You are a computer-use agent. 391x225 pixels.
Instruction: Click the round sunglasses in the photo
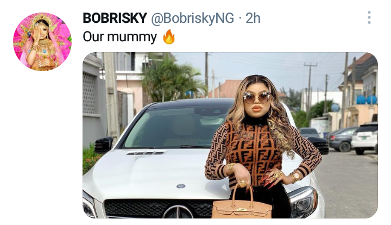[257, 97]
